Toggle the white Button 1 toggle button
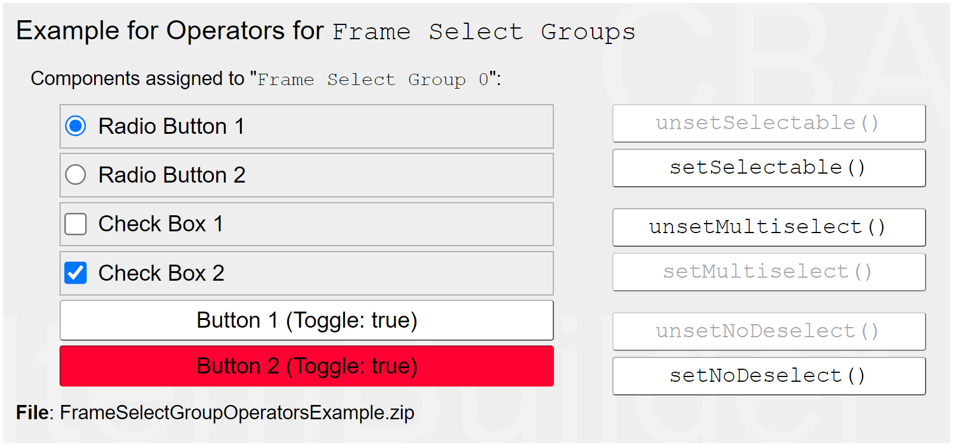 [x=307, y=321]
